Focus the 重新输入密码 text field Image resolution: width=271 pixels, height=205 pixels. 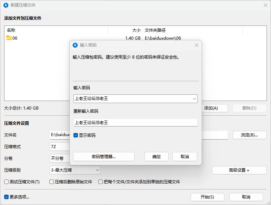point(135,122)
